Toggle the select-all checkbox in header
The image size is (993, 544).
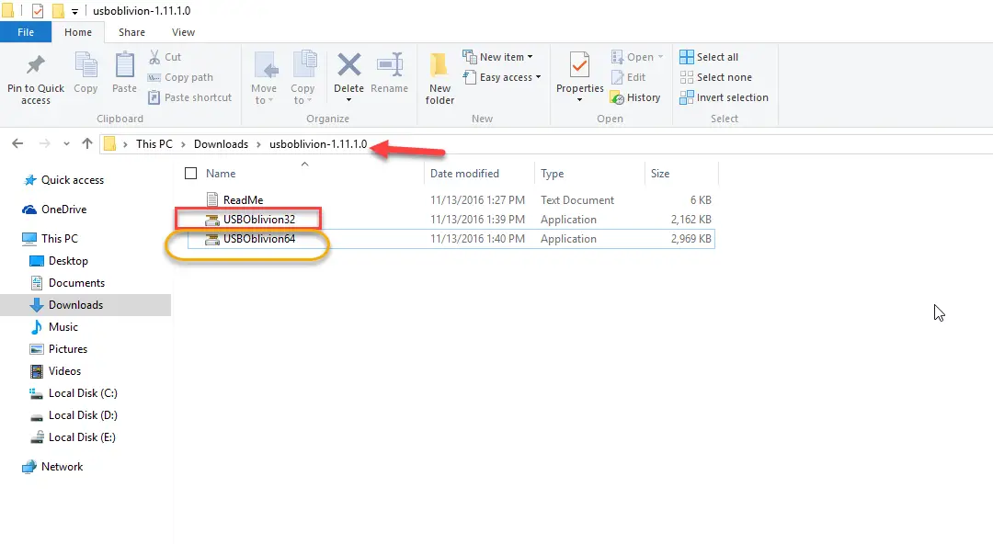190,173
